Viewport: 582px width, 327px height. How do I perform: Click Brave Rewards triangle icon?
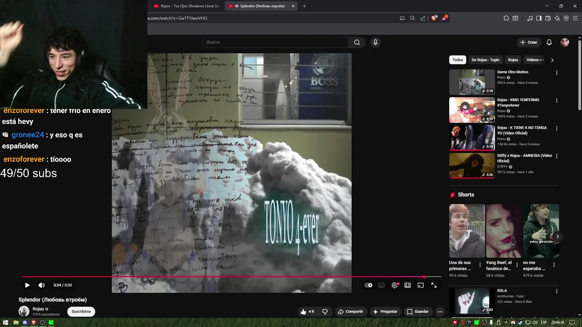tap(444, 18)
